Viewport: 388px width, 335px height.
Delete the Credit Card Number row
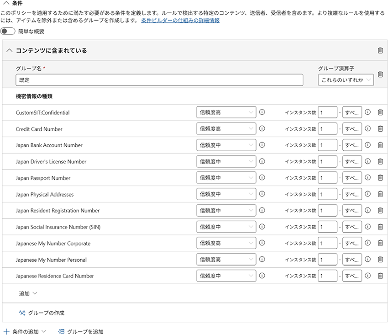pos(380,129)
